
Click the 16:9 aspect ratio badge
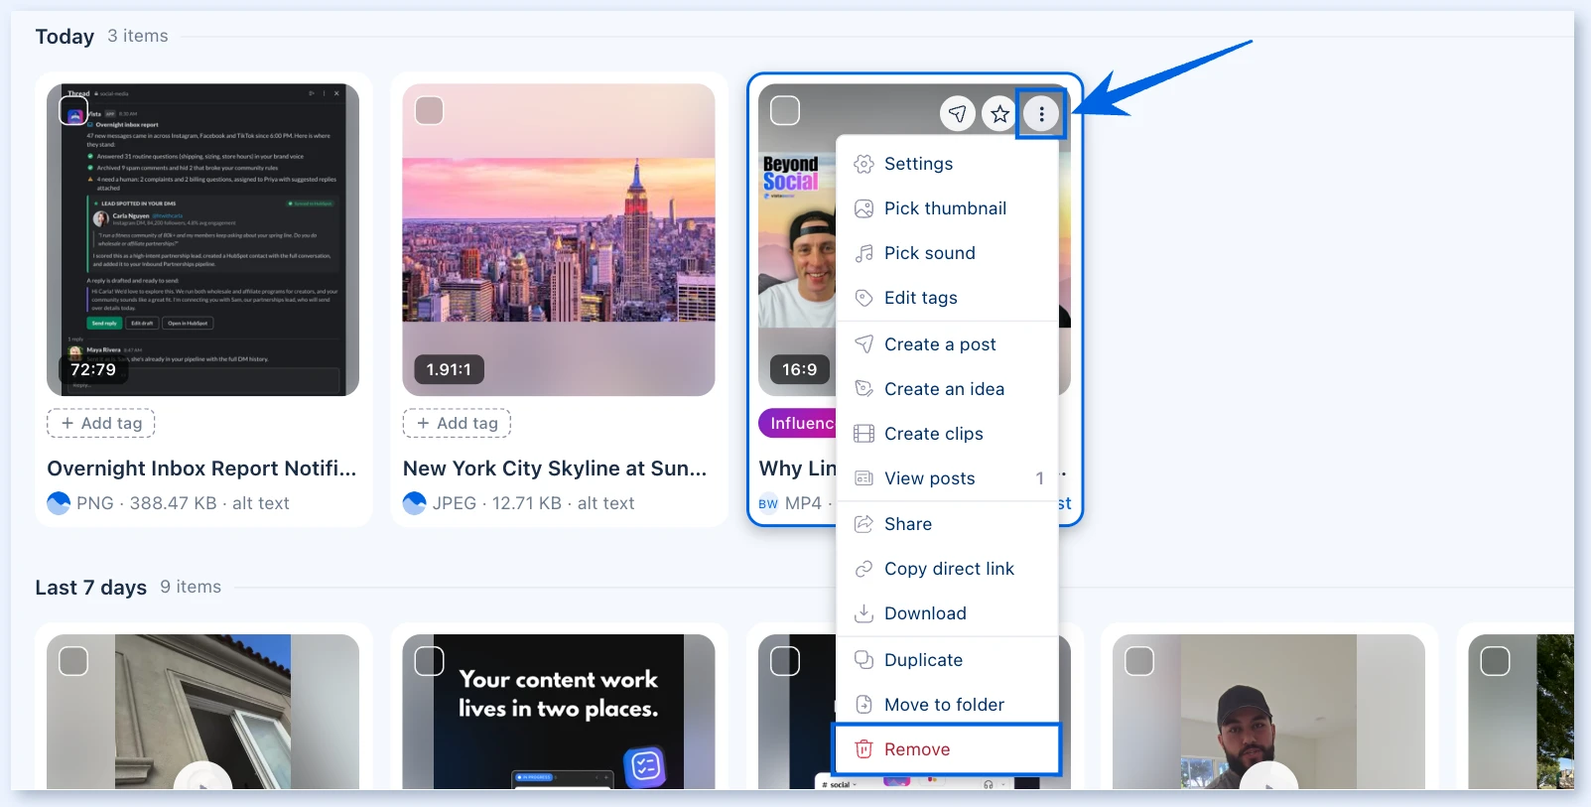pyautogui.click(x=800, y=369)
